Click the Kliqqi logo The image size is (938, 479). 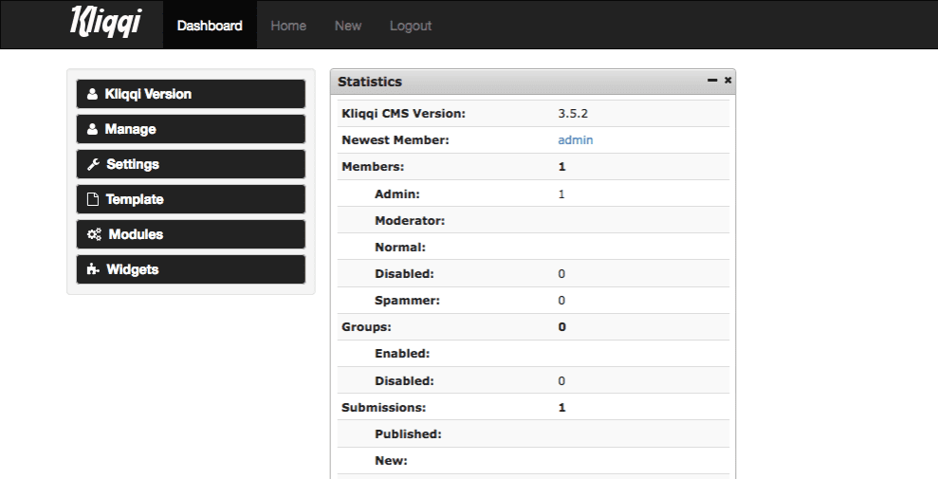pyautogui.click(x=106, y=22)
